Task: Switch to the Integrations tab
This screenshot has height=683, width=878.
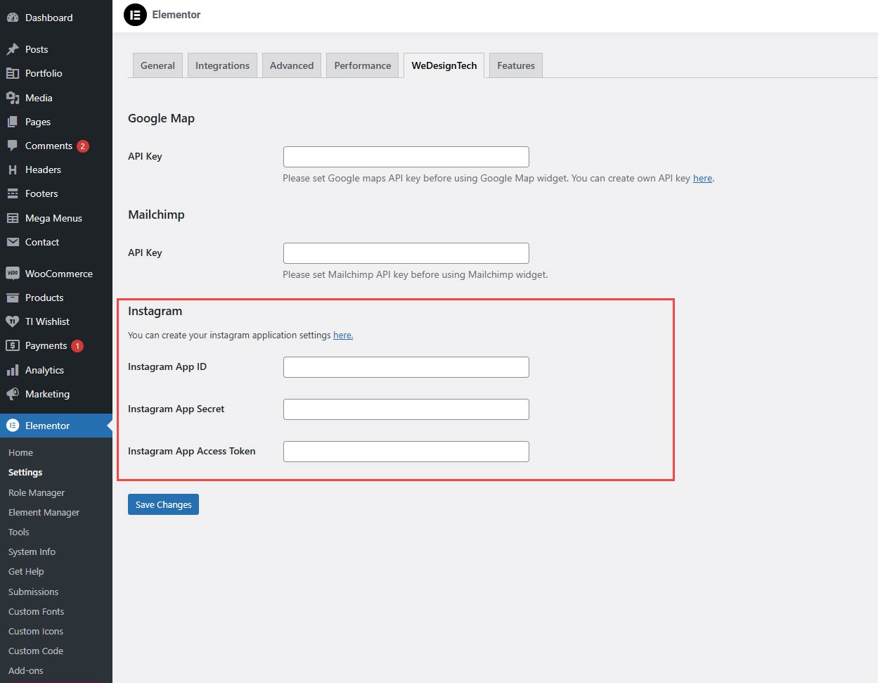Action: [222, 65]
